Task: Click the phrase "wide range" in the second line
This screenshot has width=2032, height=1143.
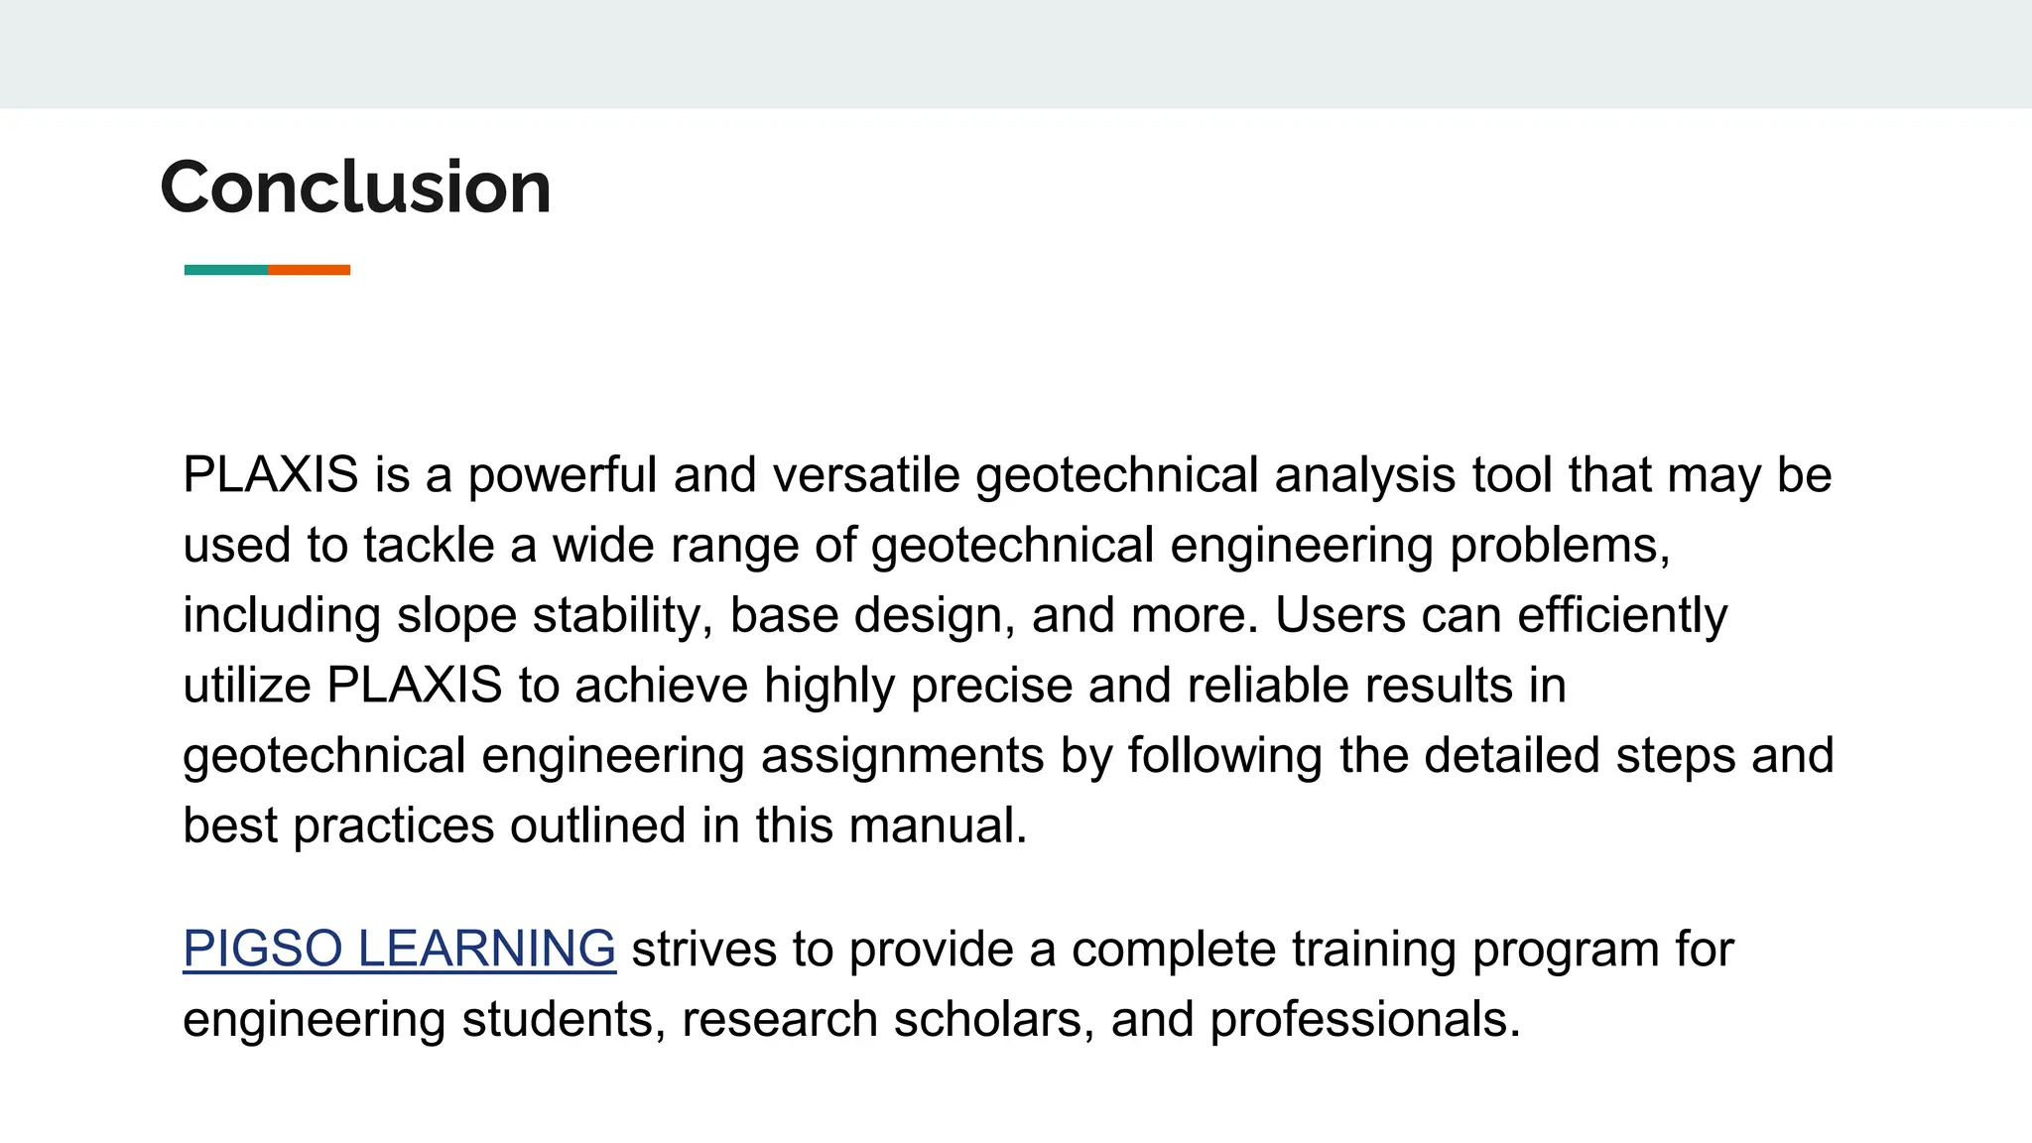Action: point(676,546)
